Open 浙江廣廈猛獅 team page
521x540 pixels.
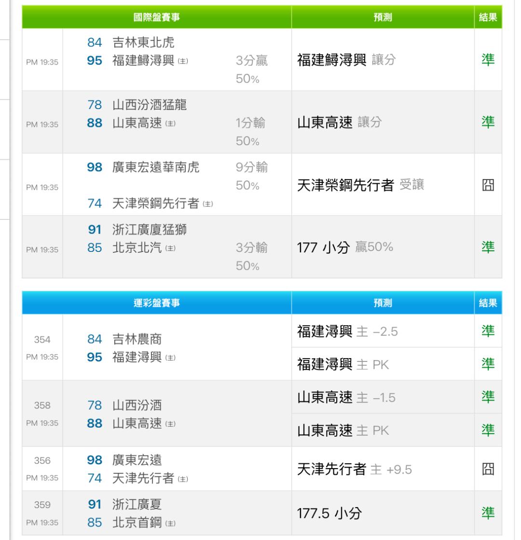pyautogui.click(x=150, y=229)
